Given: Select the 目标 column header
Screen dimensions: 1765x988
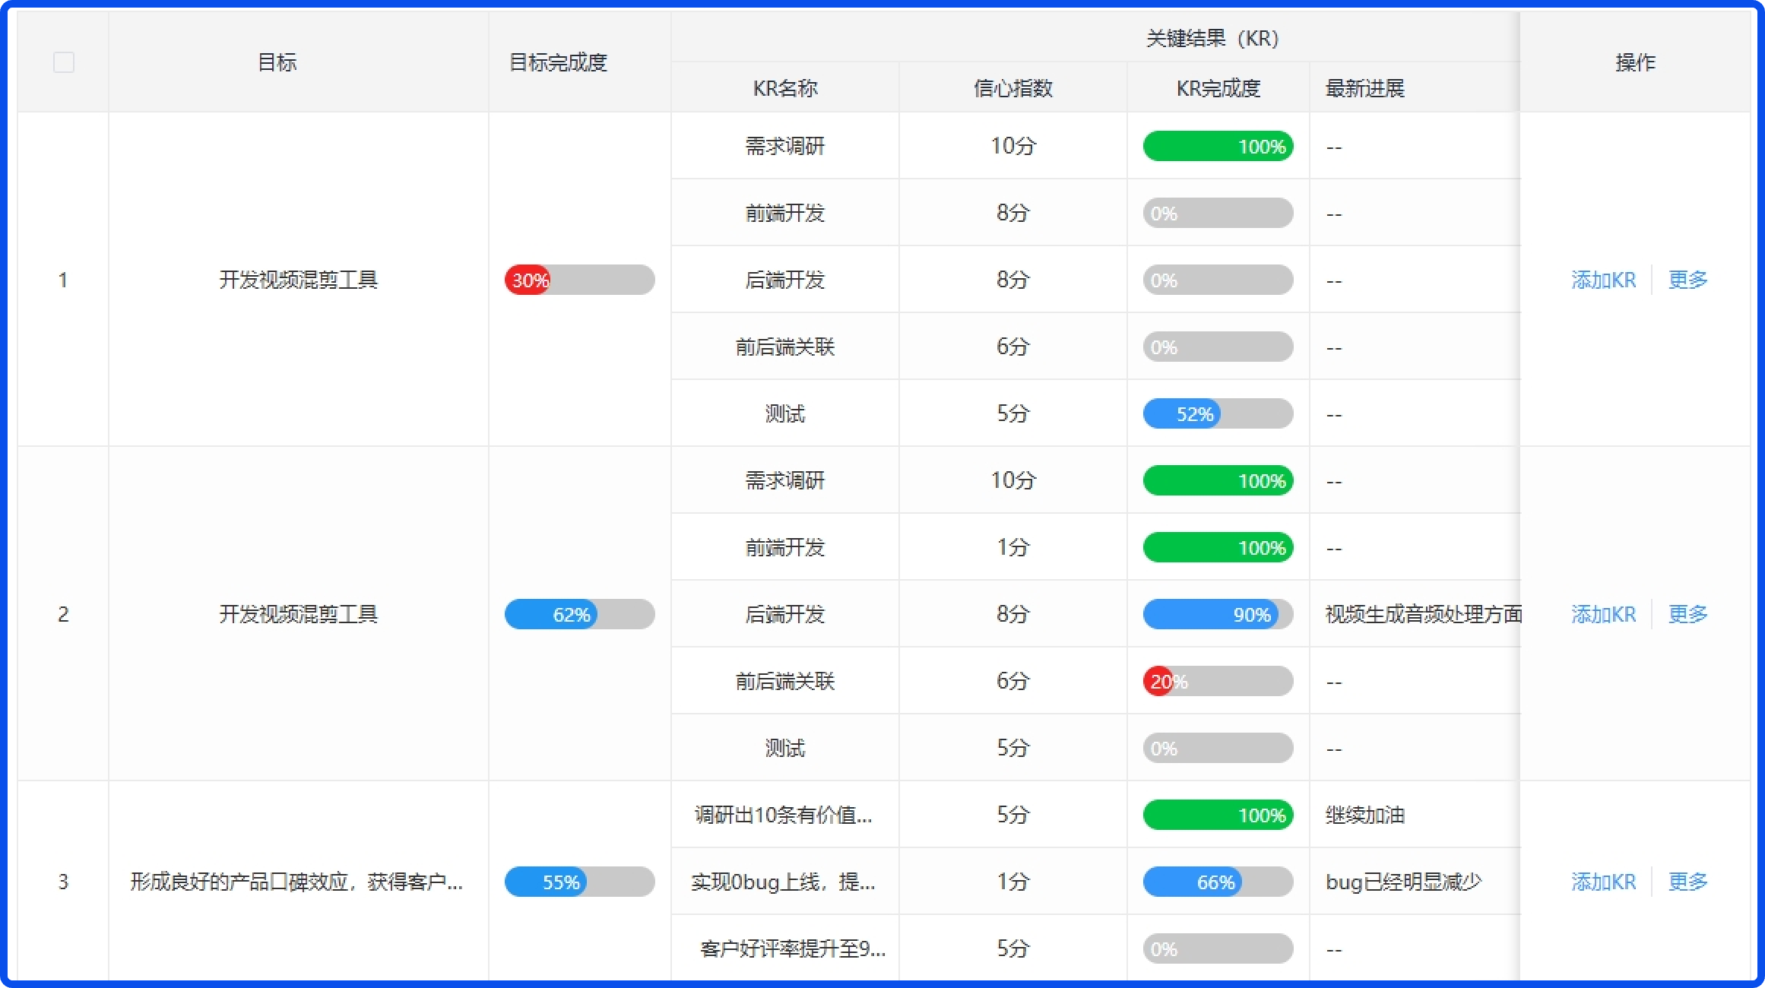Looking at the screenshot, I should [276, 62].
